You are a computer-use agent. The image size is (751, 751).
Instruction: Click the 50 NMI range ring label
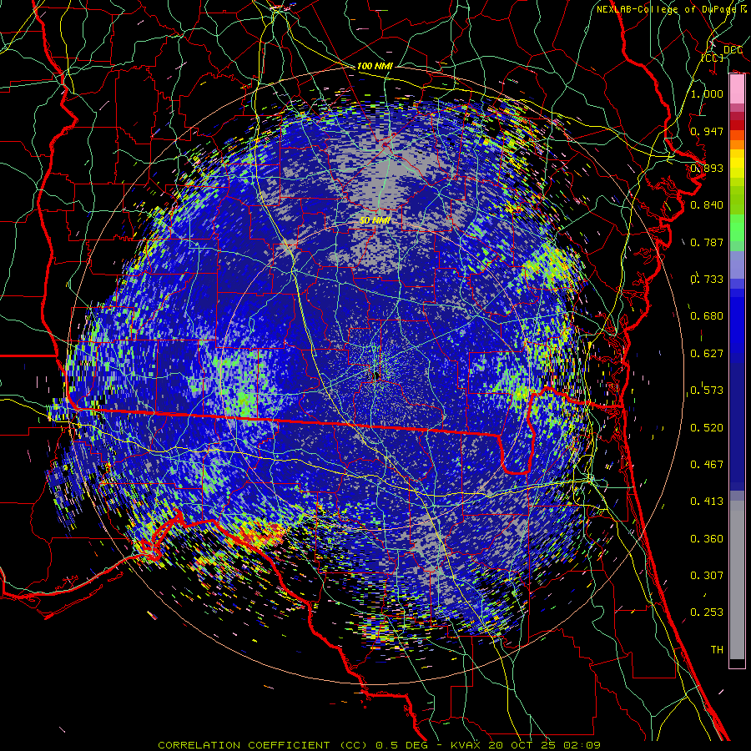(375, 220)
